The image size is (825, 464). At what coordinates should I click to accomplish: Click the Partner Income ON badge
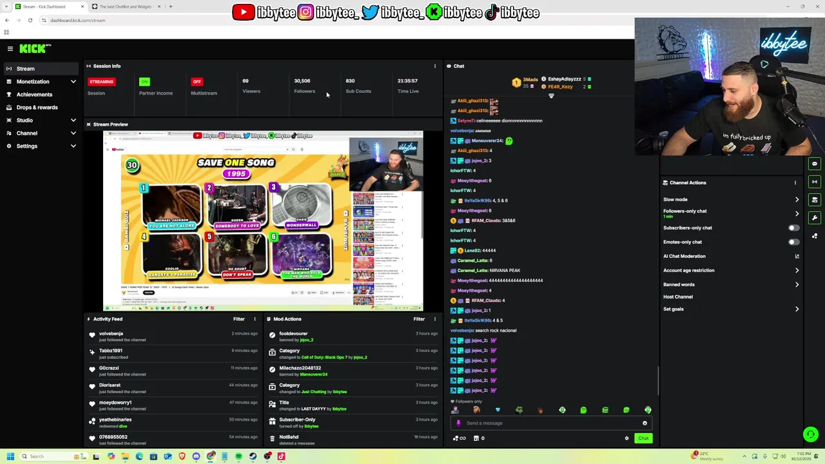tap(144, 82)
